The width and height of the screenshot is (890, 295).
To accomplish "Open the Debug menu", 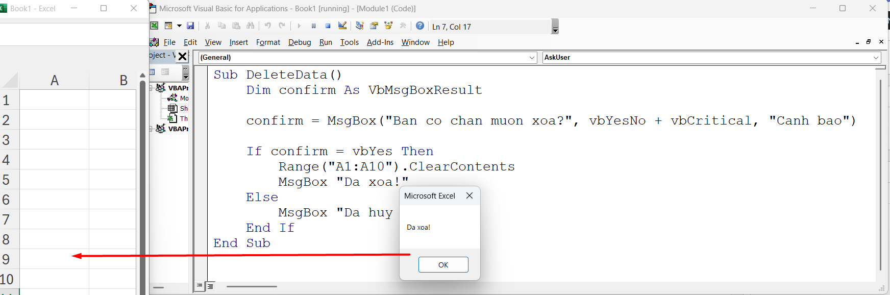I will pyautogui.click(x=299, y=42).
